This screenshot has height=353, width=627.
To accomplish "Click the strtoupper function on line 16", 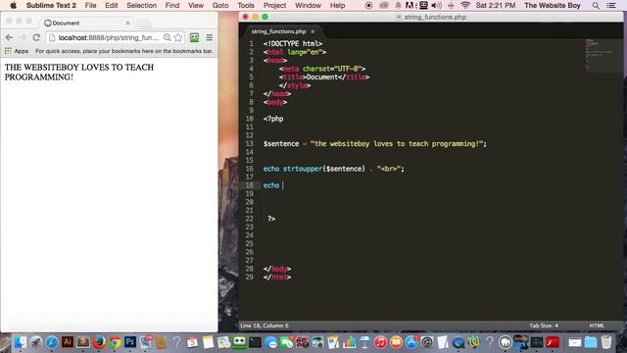I will (x=303, y=169).
